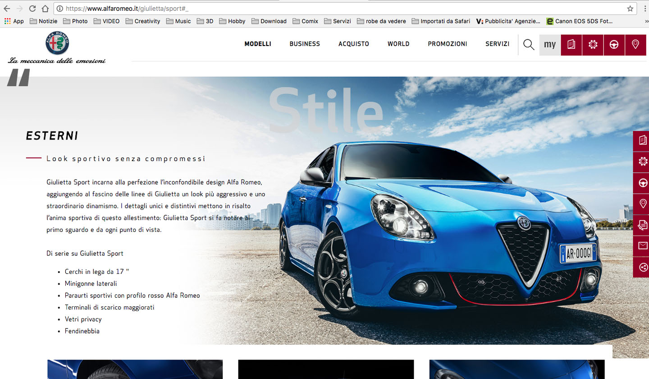
Task: Click the configurator gear icon in top header
Action: 593,44
